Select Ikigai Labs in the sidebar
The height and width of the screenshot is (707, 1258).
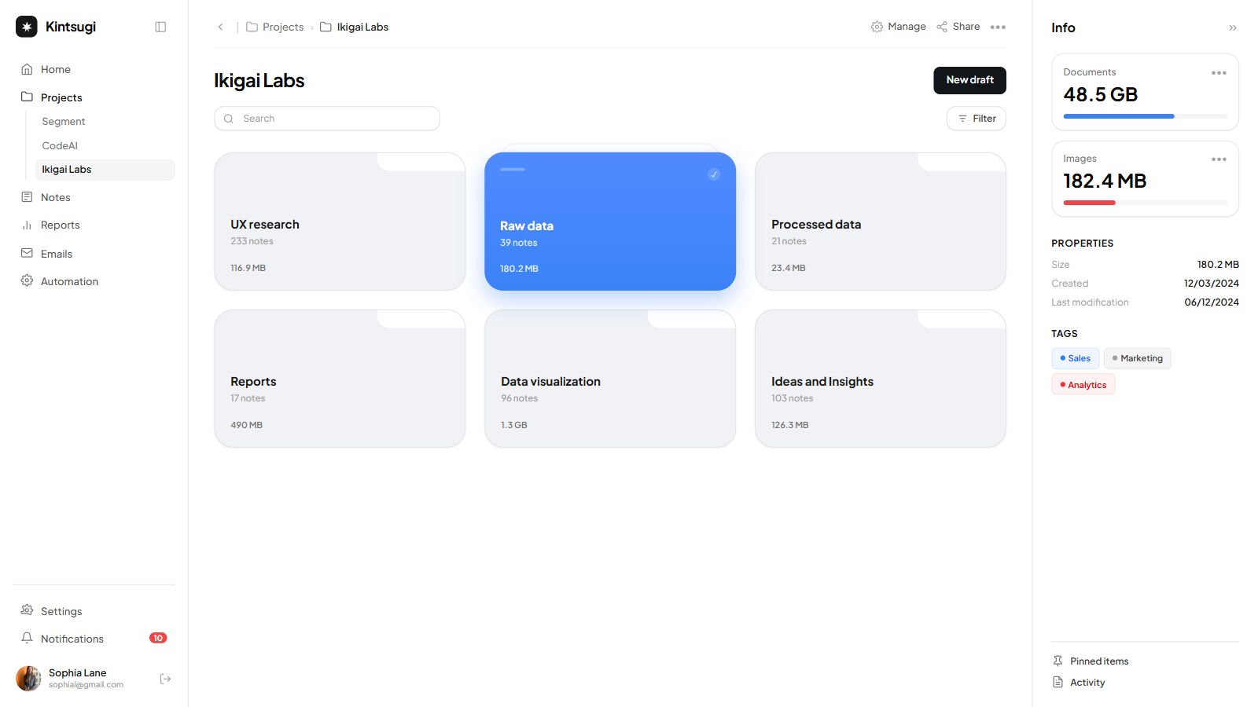click(x=105, y=170)
